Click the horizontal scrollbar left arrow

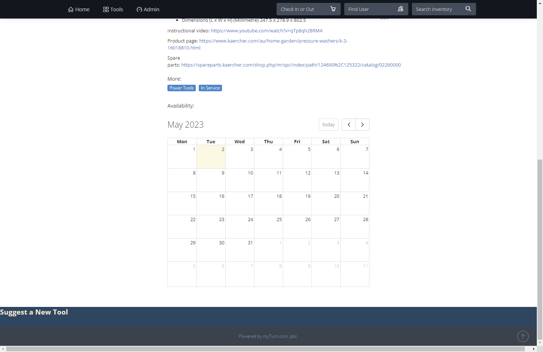(x=3, y=349)
